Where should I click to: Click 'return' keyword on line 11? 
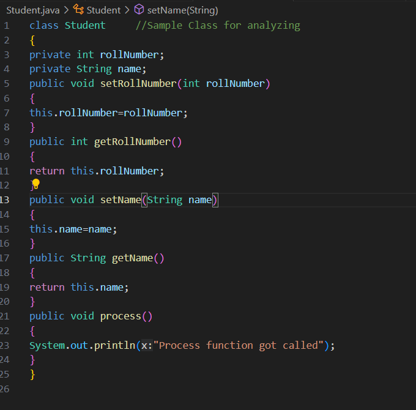coord(47,171)
